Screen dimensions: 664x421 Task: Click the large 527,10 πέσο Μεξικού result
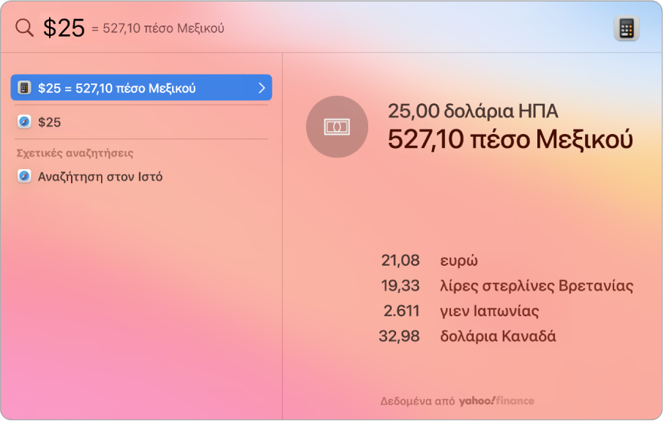[x=510, y=138]
